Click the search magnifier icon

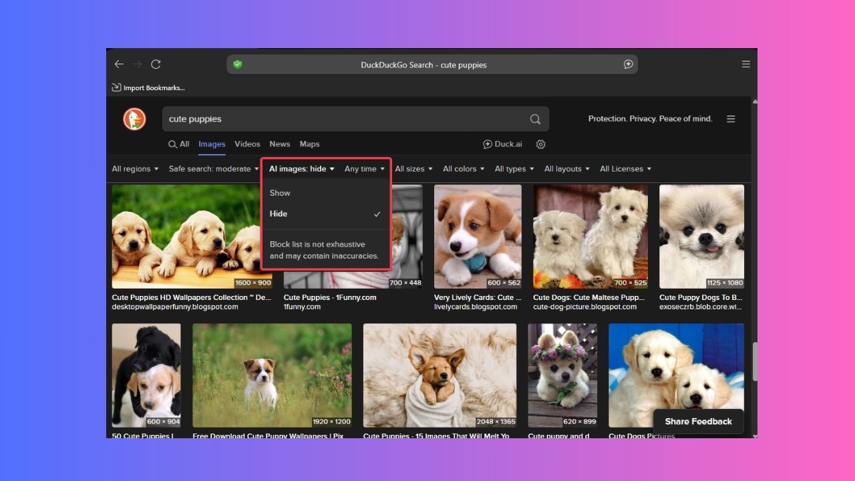(534, 118)
